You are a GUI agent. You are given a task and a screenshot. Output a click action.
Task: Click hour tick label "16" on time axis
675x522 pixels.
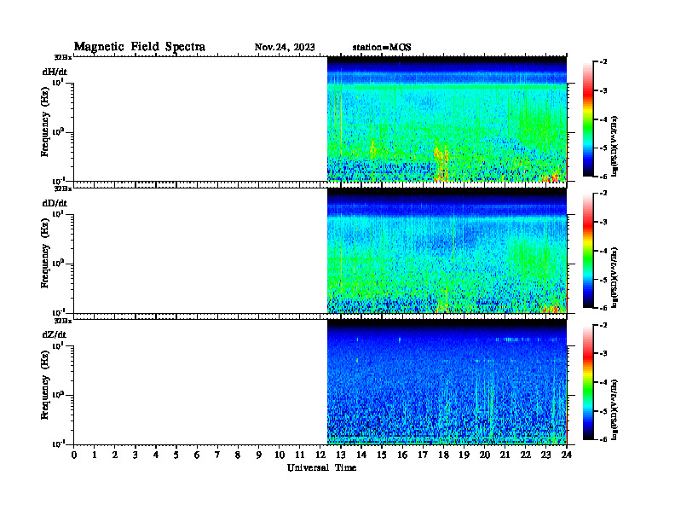coord(402,455)
